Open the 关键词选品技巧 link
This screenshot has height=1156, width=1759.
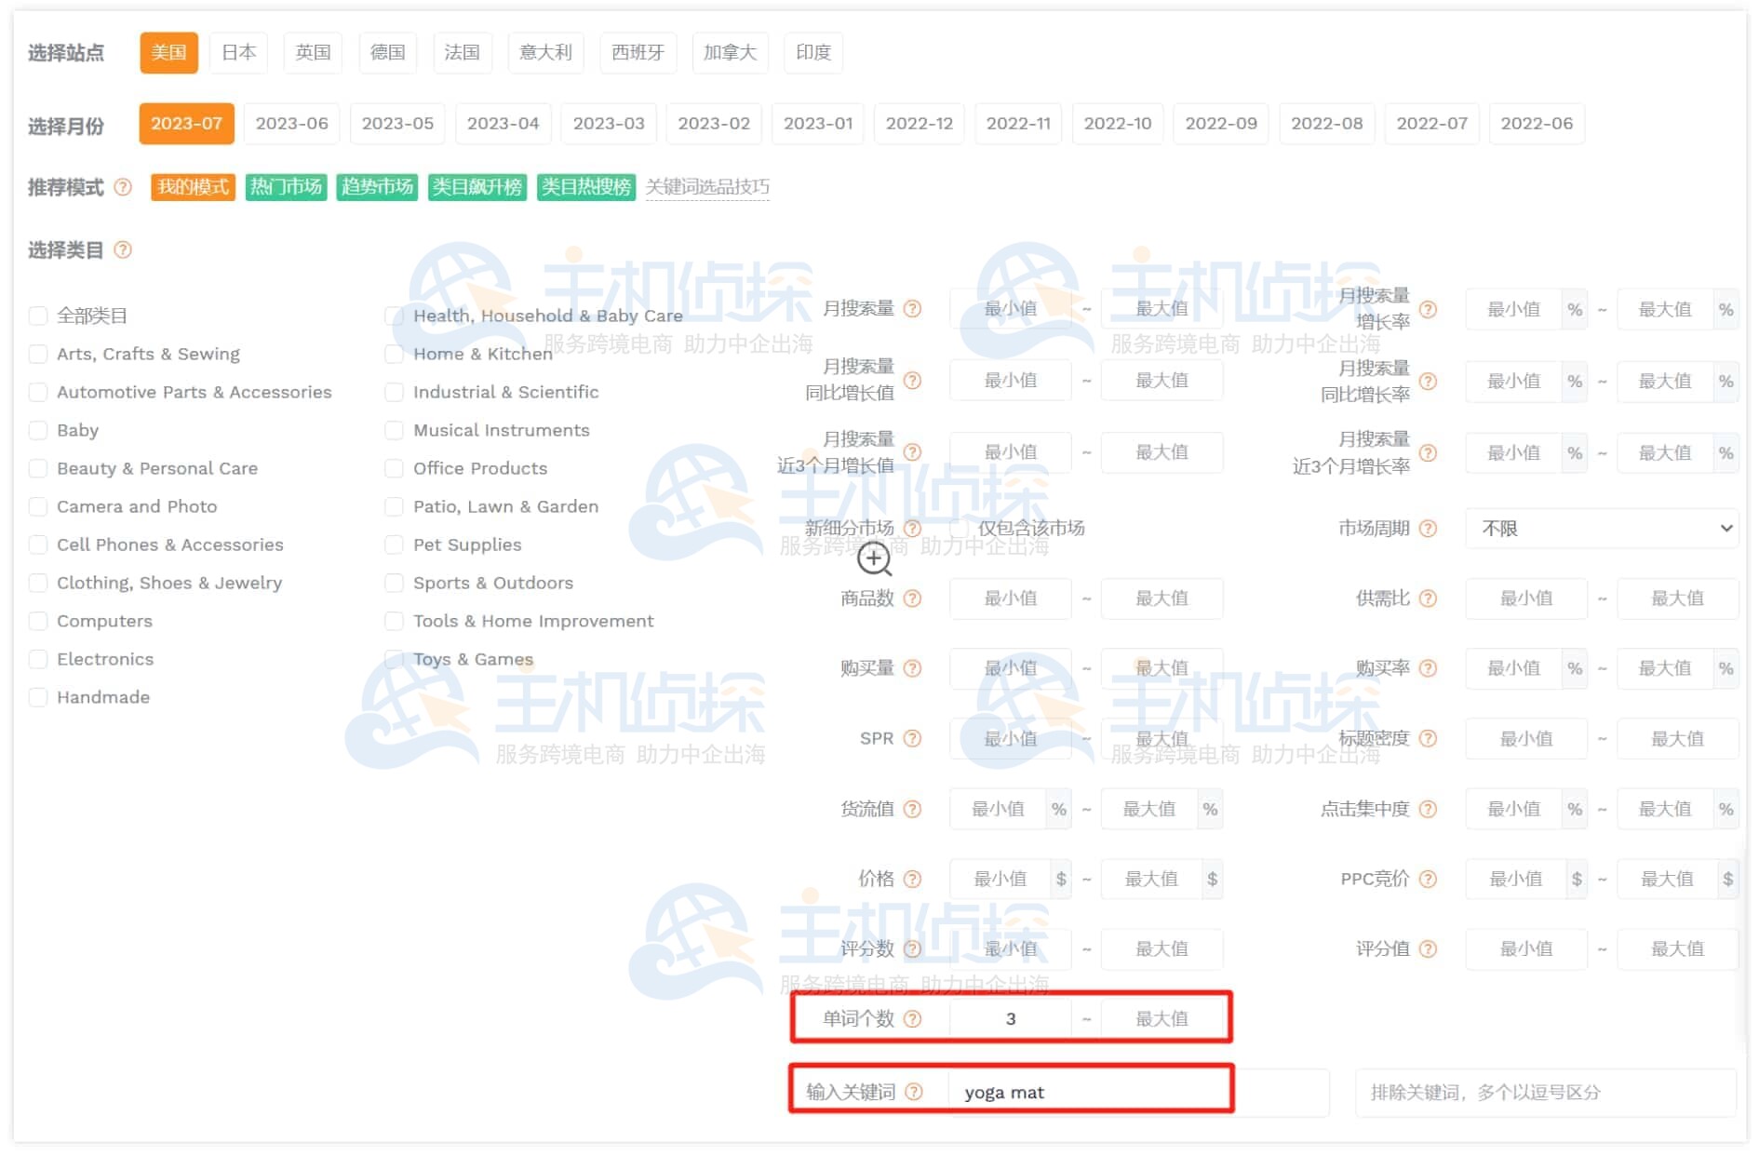click(x=707, y=187)
